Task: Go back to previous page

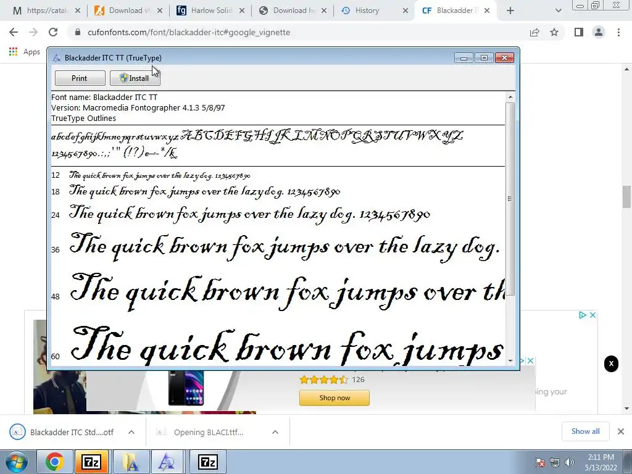Action: (x=14, y=32)
